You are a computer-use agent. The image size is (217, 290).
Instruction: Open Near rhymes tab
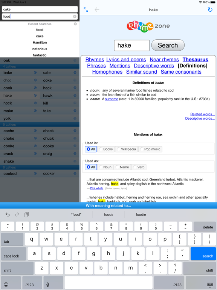tap(164, 60)
